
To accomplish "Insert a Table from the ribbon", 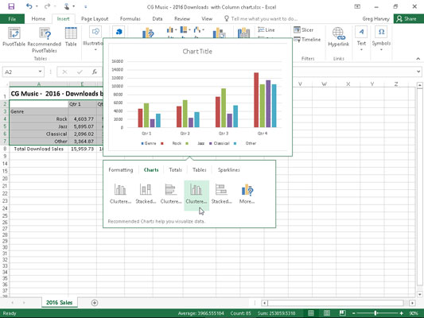I will pyautogui.click(x=71, y=37).
